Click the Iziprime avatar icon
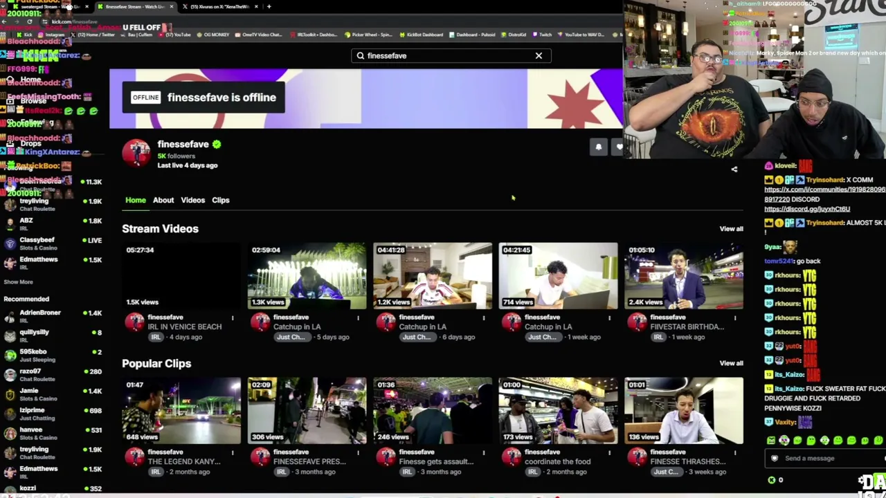The width and height of the screenshot is (886, 498). click(x=10, y=414)
